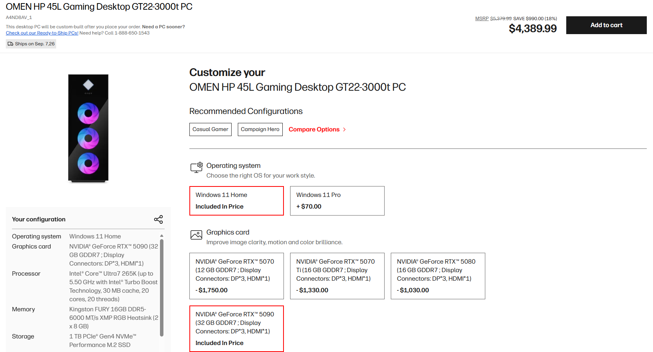Click the phone number 1-888-650-1543
Screen dimensions: 653x352
coord(132,33)
